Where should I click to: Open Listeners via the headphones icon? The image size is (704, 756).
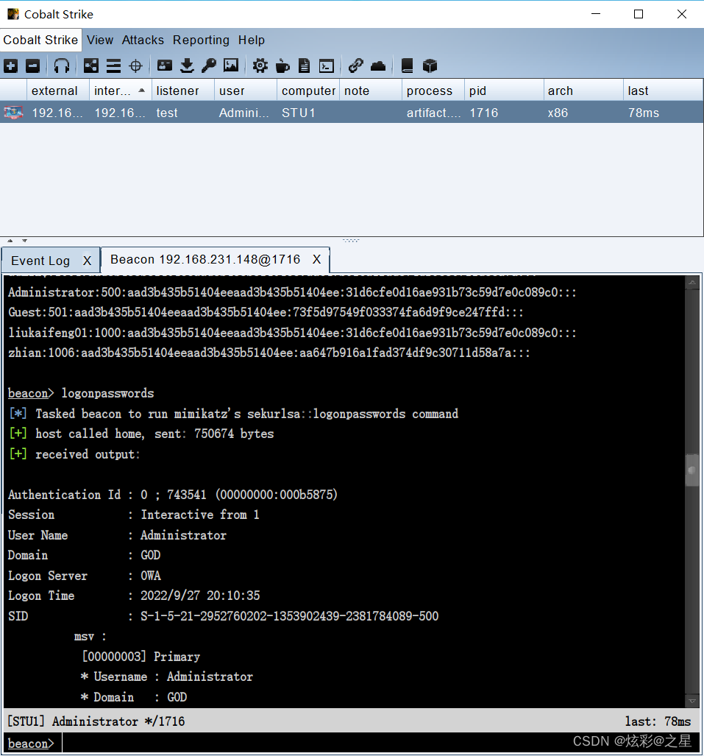point(62,66)
